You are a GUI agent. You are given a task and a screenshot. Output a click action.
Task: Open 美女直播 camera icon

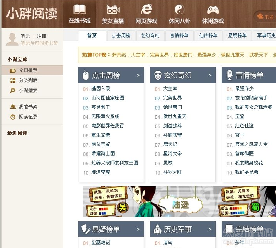tap(113, 9)
